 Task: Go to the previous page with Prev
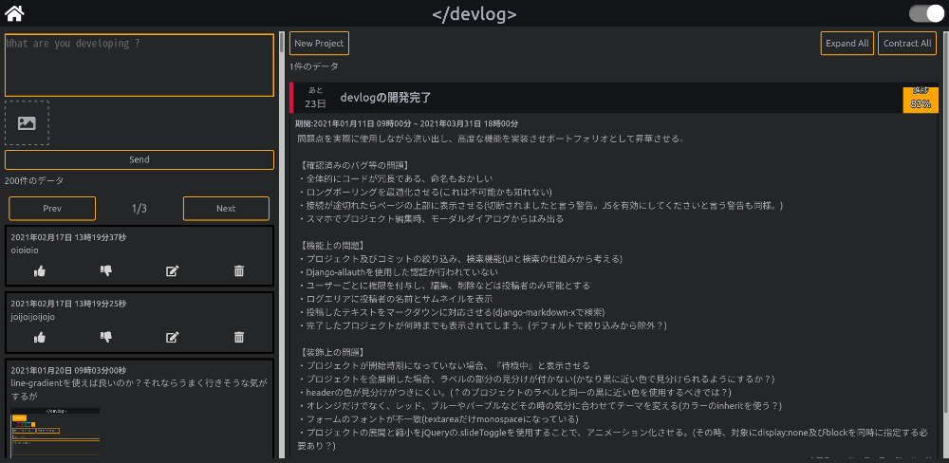tap(52, 208)
